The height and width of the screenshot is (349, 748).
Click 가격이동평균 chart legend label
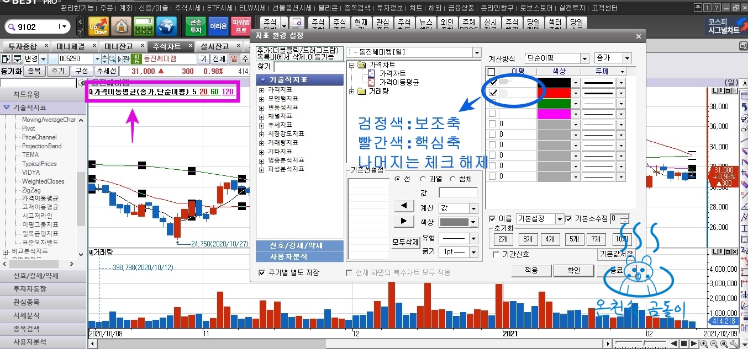(140, 92)
